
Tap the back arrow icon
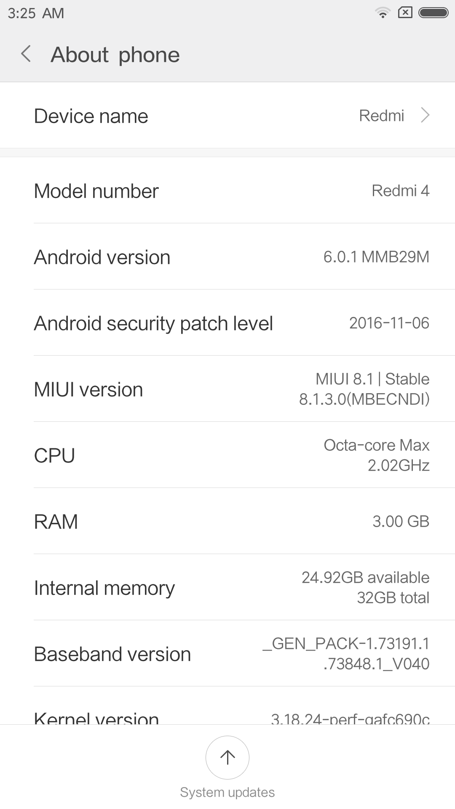[26, 54]
